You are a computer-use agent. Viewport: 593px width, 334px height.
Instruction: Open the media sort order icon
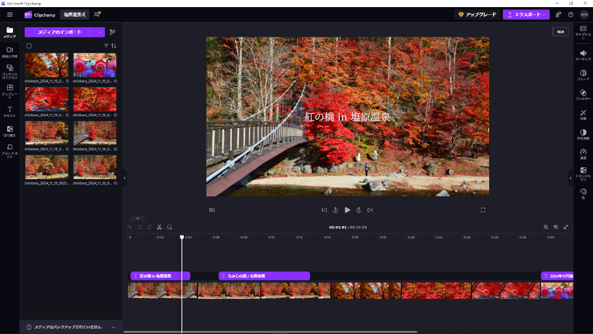[x=114, y=46]
